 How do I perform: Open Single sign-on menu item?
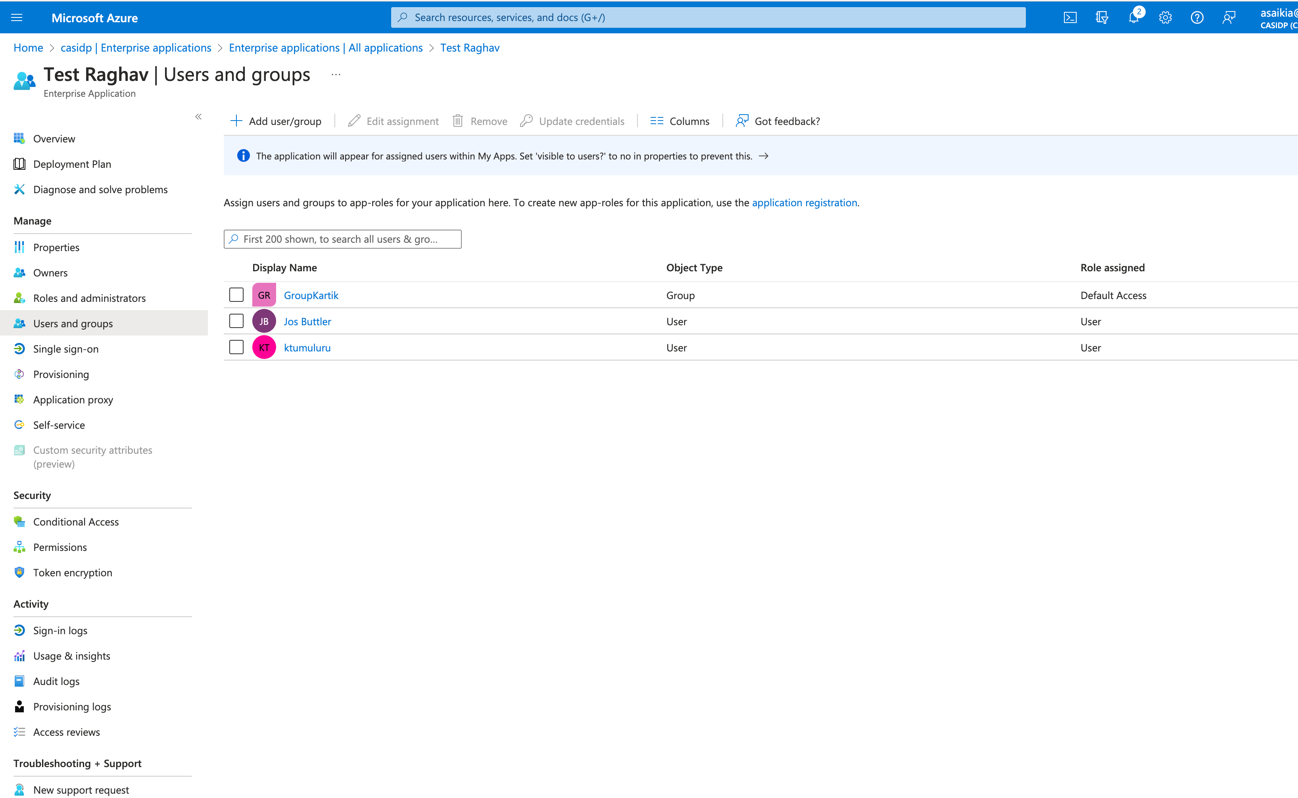[x=65, y=348]
